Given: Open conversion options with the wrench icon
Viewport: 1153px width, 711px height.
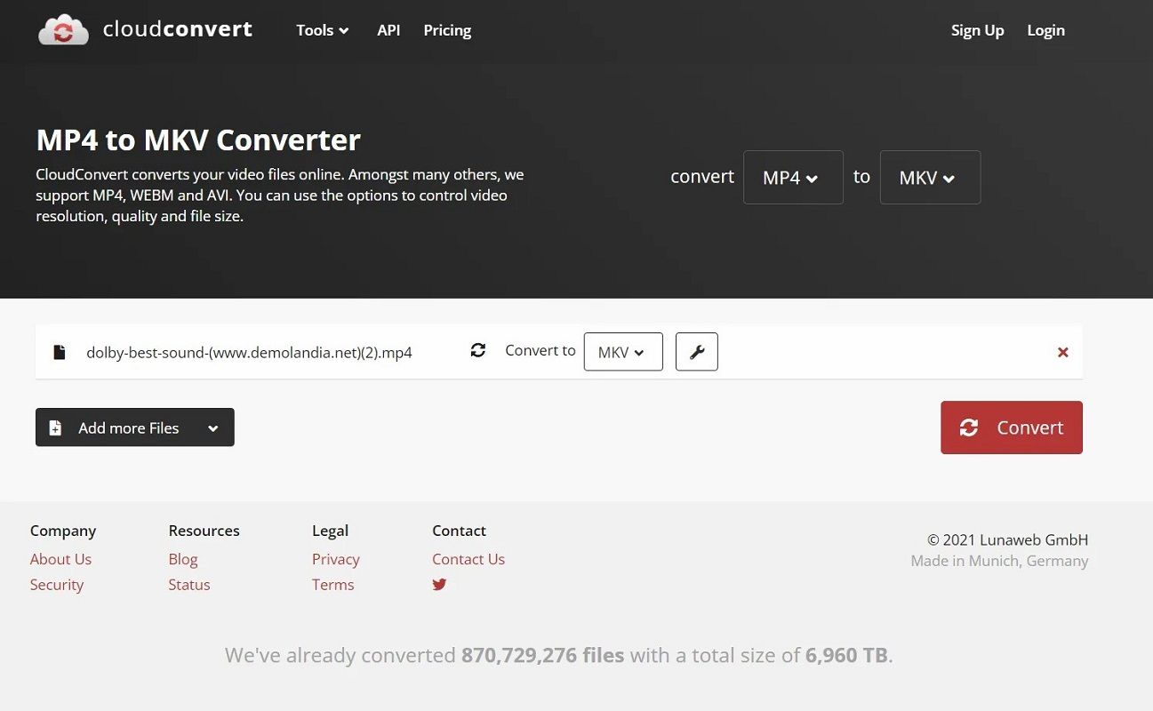Looking at the screenshot, I should (x=696, y=351).
